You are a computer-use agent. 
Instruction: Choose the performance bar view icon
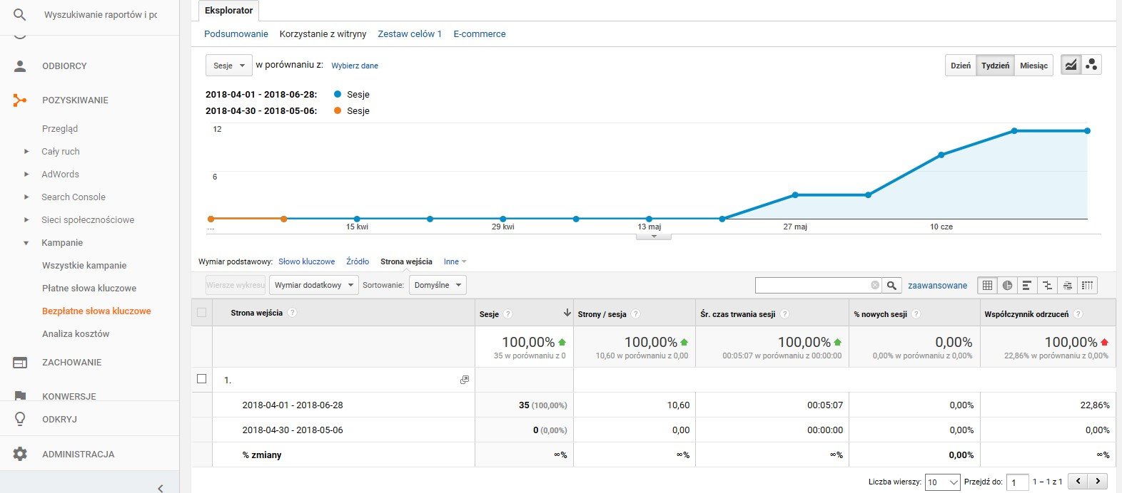click(1027, 286)
